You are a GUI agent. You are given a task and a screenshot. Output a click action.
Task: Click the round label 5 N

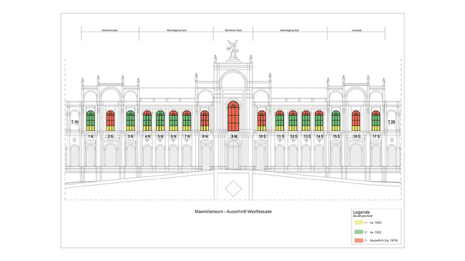pos(160,136)
